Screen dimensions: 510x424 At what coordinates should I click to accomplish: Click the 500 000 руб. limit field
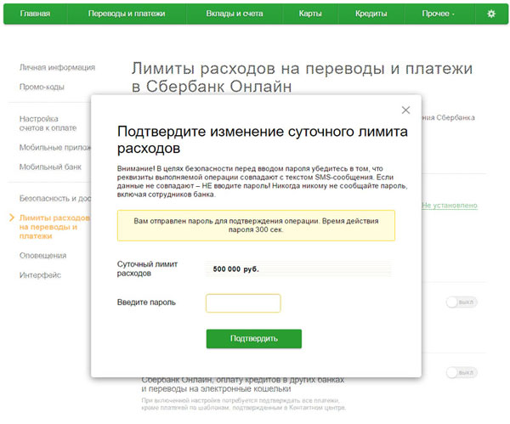pos(297,269)
